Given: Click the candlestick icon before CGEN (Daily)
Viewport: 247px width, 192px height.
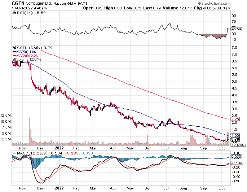Looking at the screenshot, I should 14,48.
